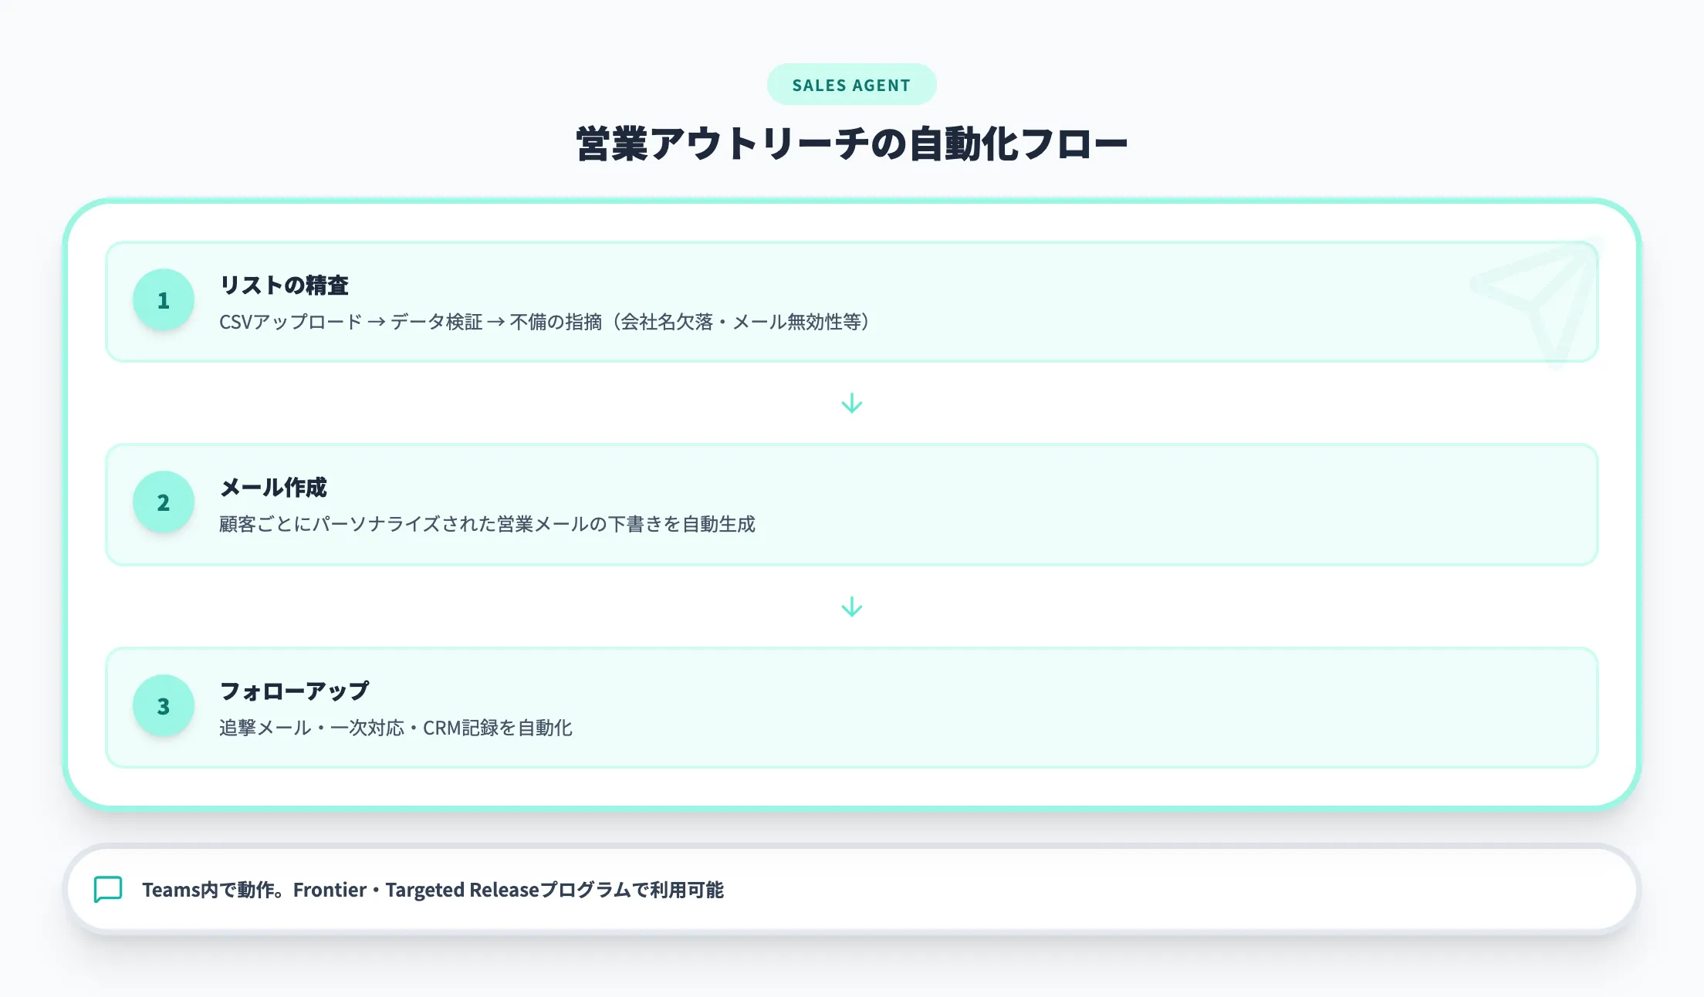Click the down arrow below step 1
This screenshot has width=1704, height=997.
pos(851,404)
